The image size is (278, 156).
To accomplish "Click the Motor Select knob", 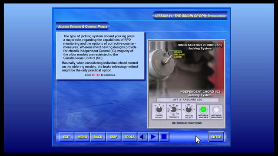I will [x=189, y=110].
